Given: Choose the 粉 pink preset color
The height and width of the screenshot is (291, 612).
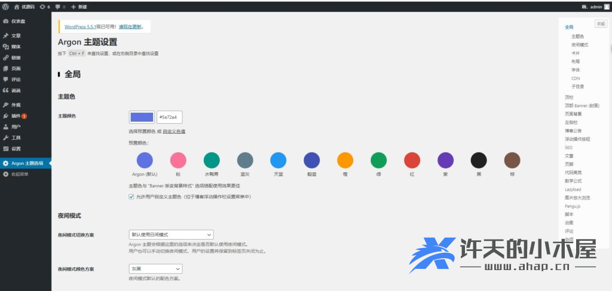Looking at the screenshot, I should pos(178,160).
